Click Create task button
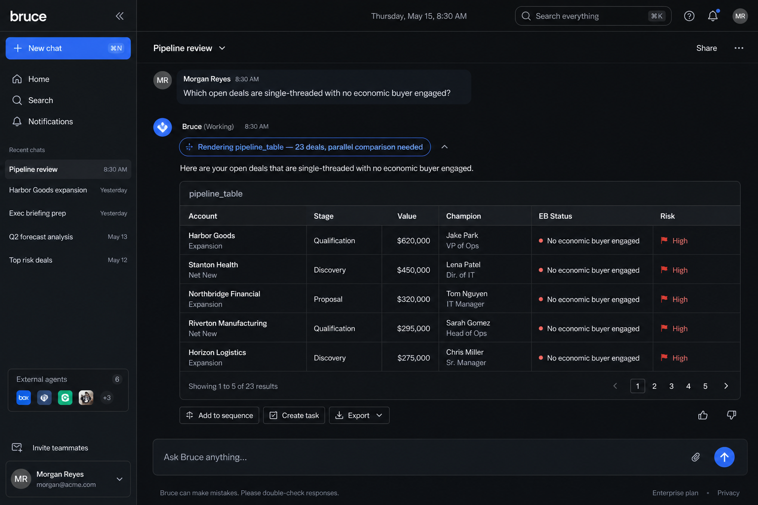The height and width of the screenshot is (505, 758). point(294,415)
